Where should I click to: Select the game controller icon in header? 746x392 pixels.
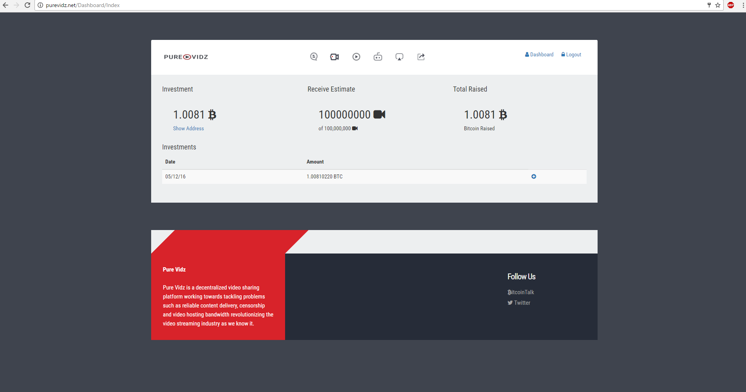click(x=378, y=57)
